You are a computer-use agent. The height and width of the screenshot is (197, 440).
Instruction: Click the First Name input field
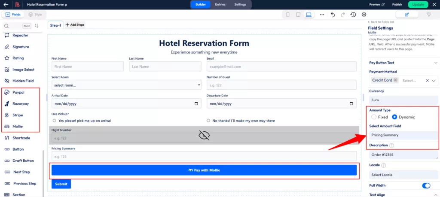pos(87,67)
